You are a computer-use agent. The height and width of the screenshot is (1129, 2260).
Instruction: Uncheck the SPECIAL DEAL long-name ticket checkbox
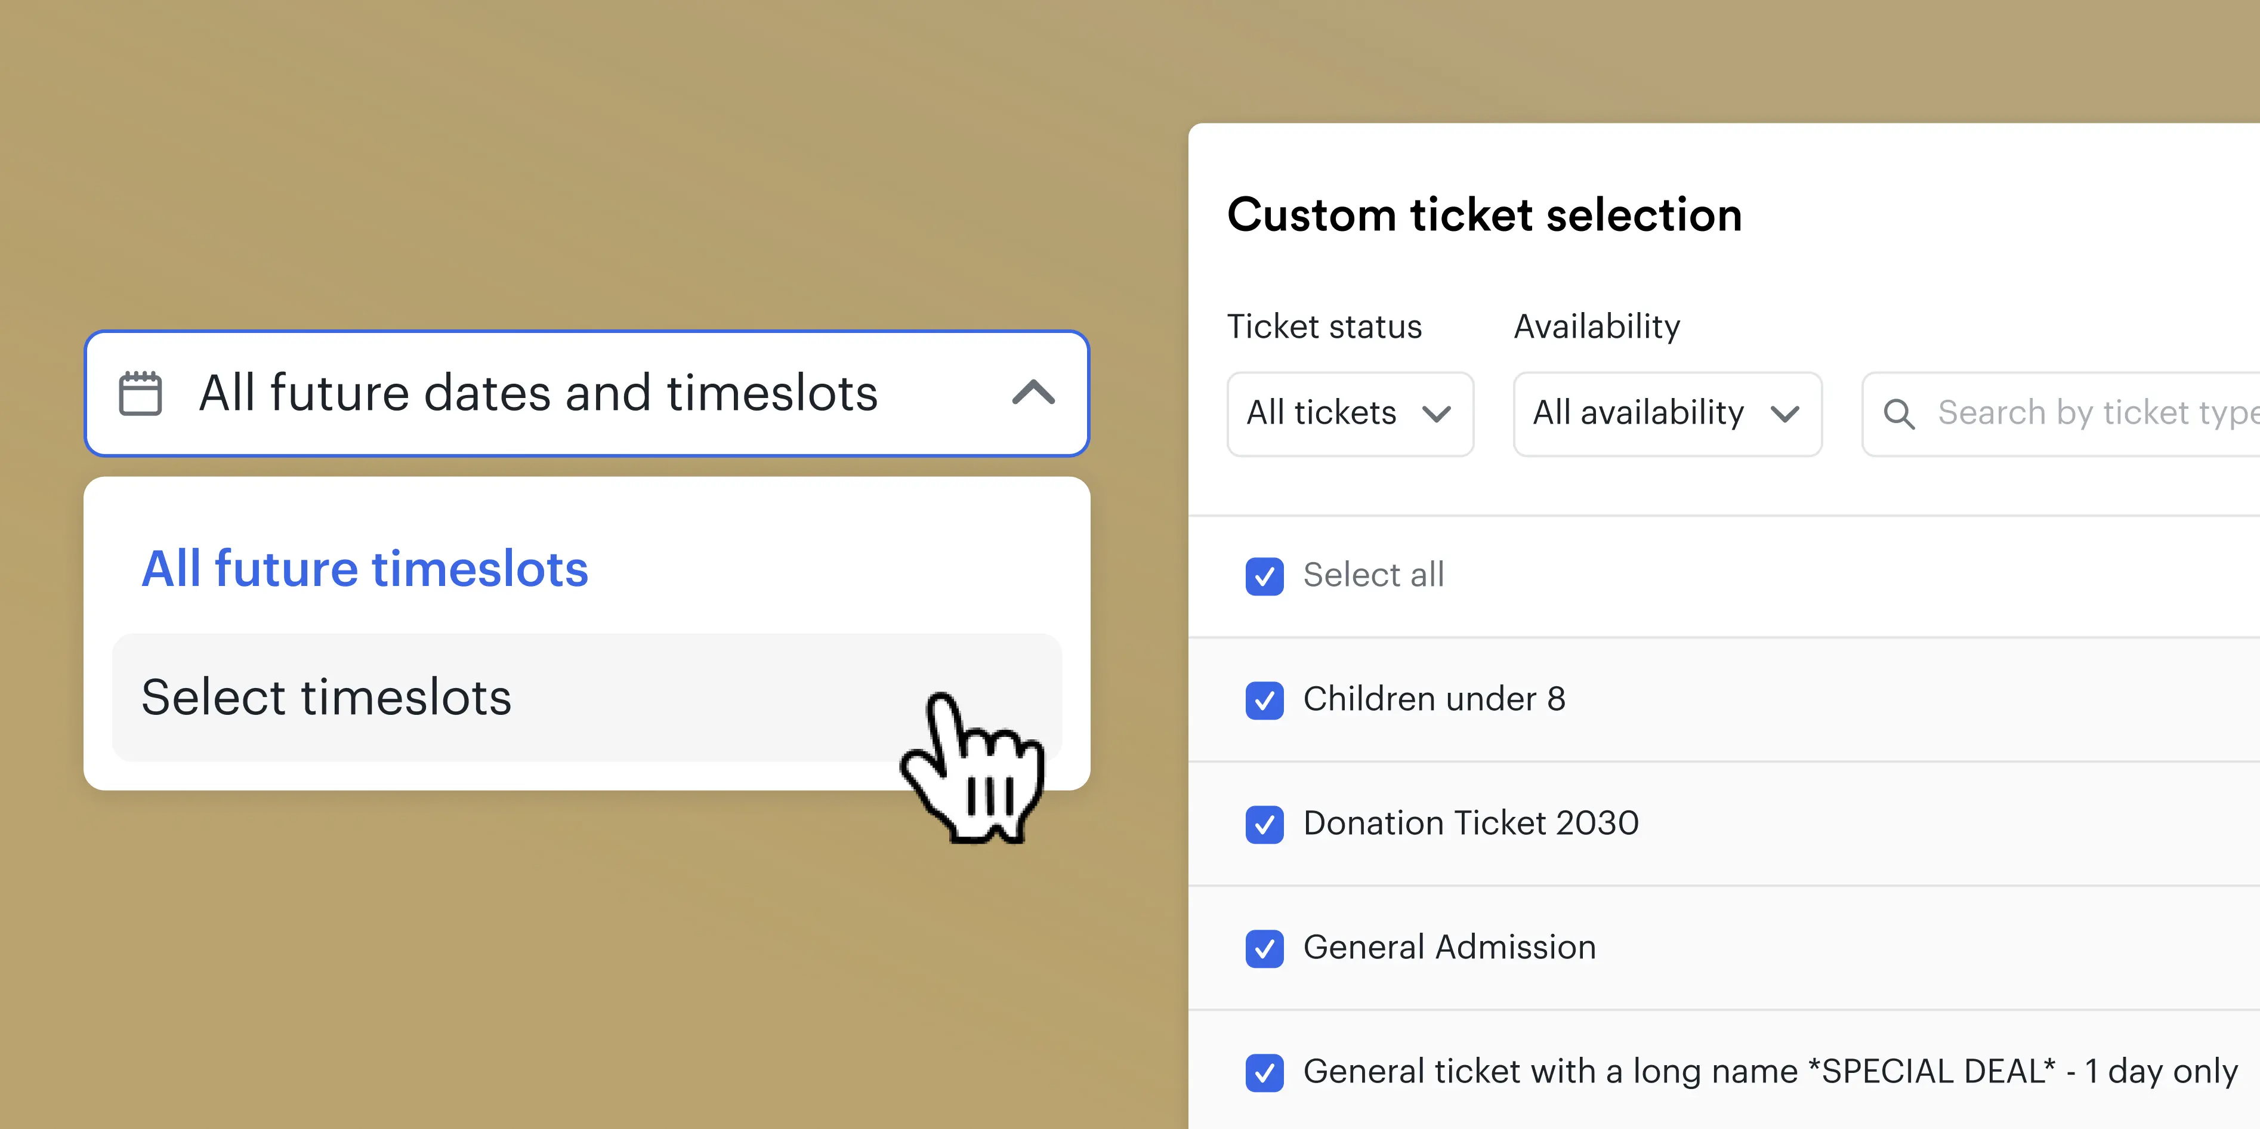1264,1072
